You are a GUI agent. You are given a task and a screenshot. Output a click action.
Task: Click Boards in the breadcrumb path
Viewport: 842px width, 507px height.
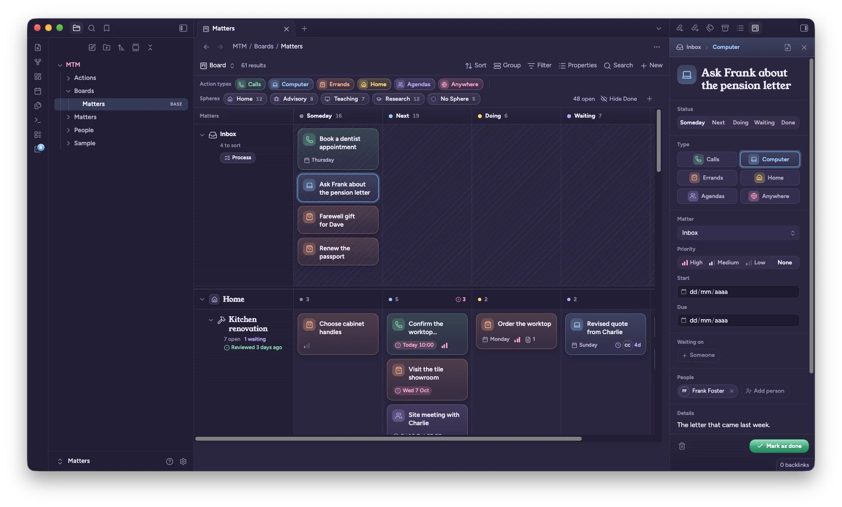click(264, 46)
